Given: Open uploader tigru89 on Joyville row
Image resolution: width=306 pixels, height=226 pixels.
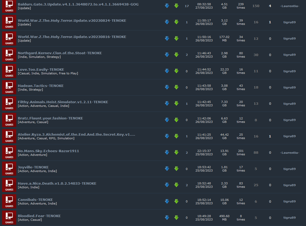Looking at the screenshot, I should 289,169.
